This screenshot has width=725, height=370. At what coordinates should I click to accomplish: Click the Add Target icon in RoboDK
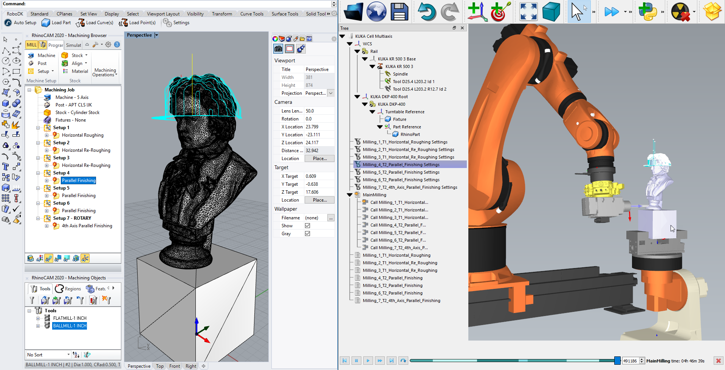(499, 11)
